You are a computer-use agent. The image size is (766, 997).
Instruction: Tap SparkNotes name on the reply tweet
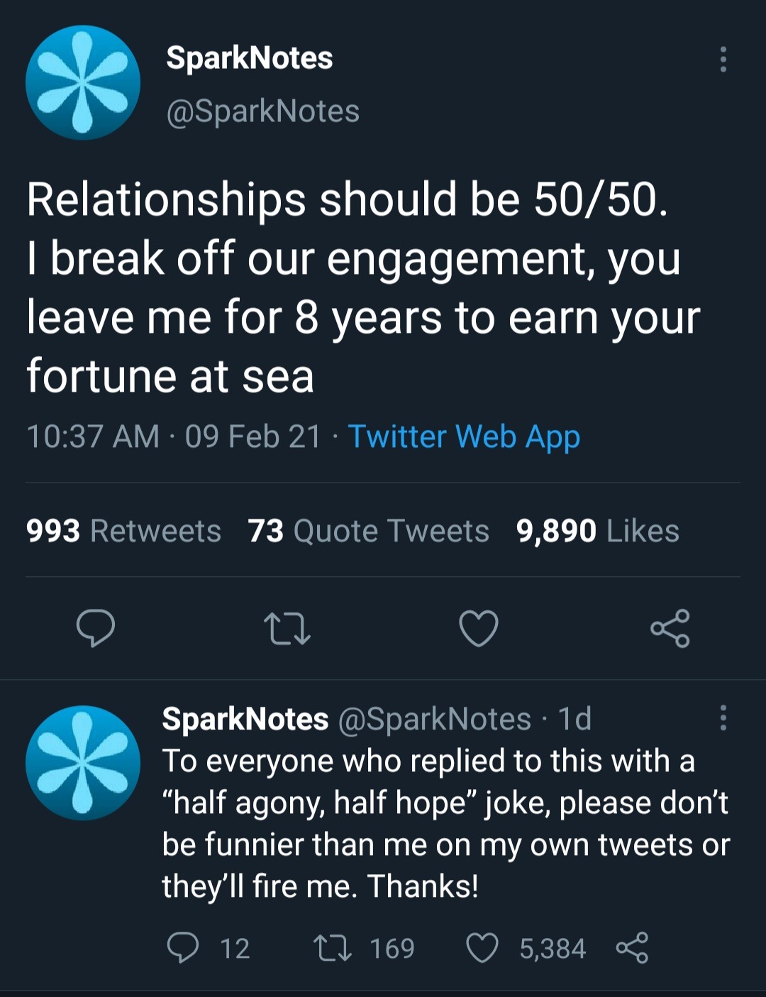pos(245,719)
